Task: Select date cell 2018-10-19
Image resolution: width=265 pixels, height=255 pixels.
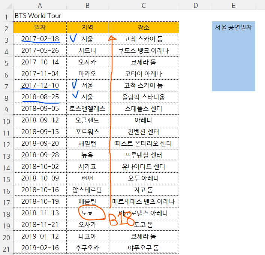Action: coord(40,201)
